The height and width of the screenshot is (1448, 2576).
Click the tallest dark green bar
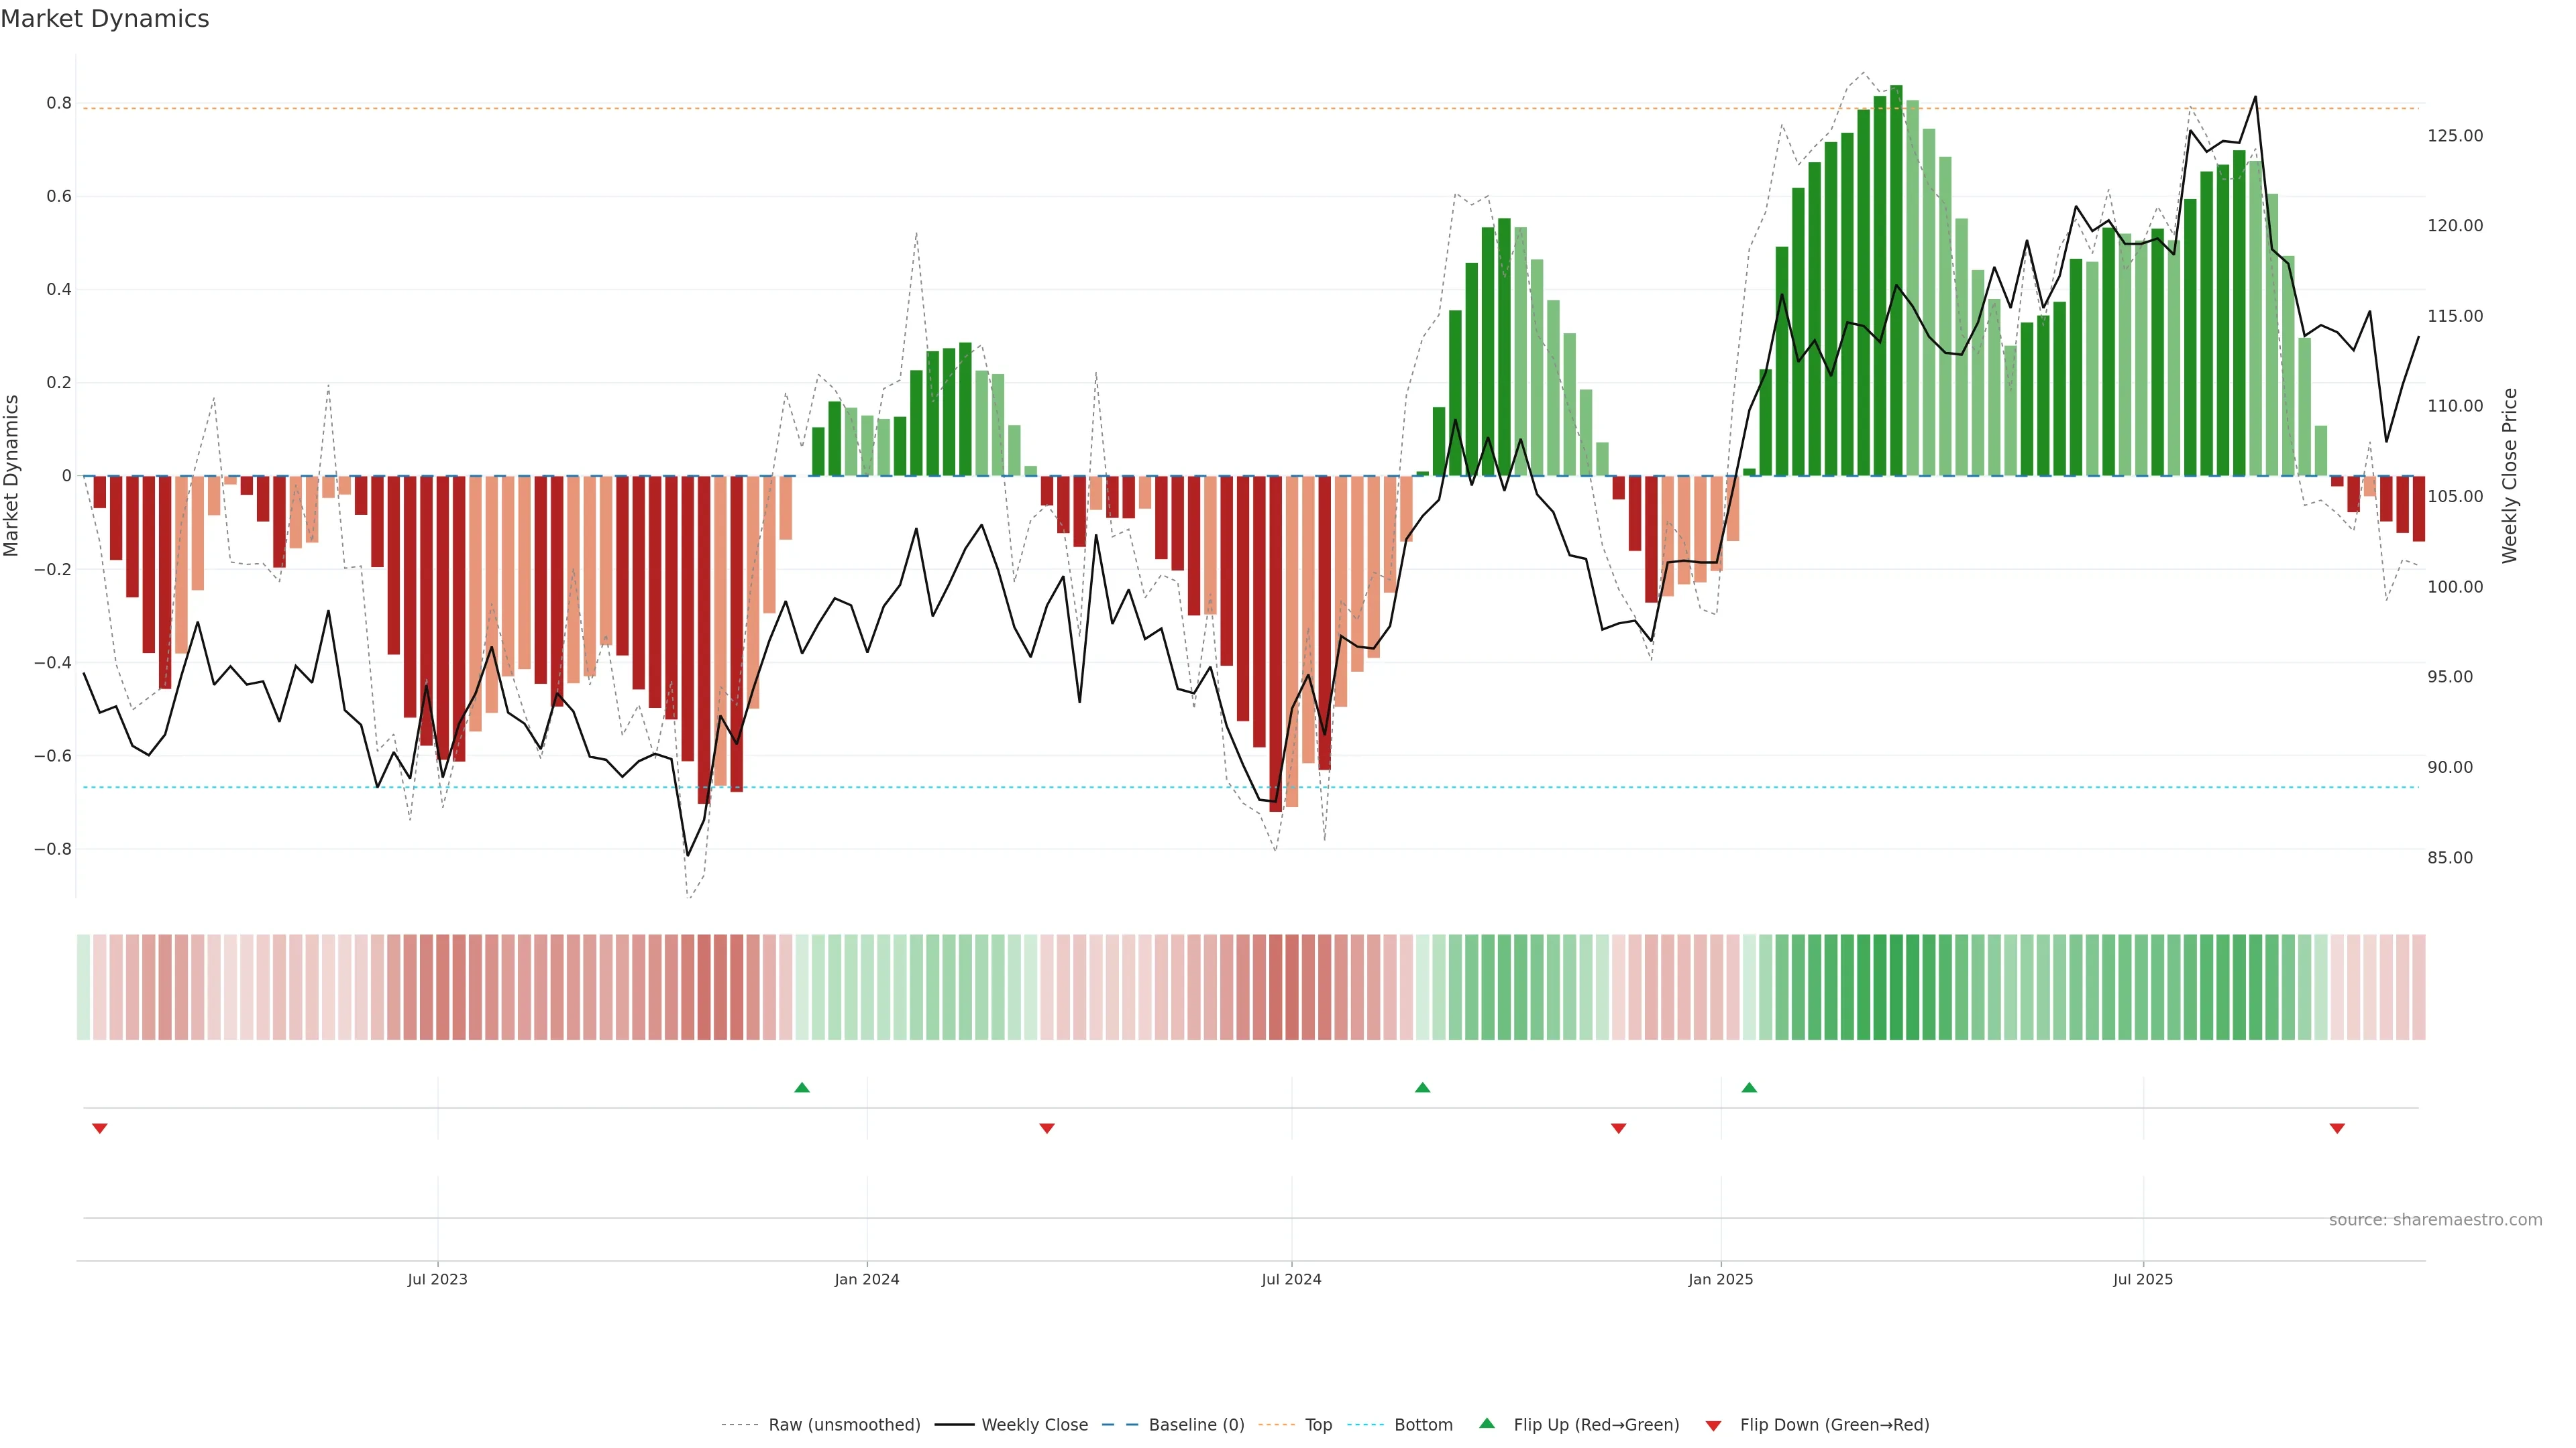1896,280
